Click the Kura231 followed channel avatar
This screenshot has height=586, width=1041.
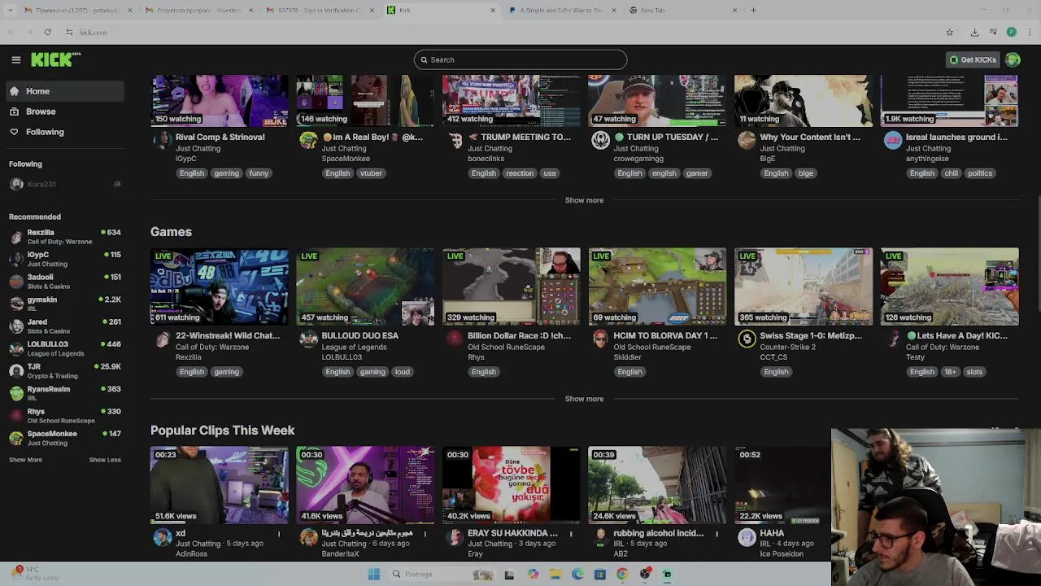click(16, 185)
